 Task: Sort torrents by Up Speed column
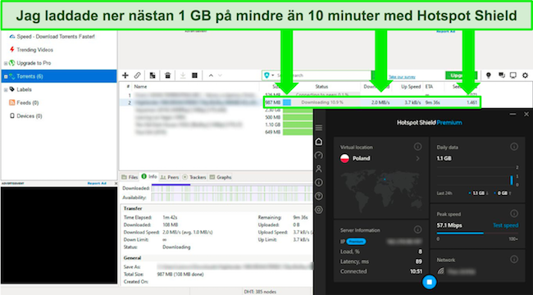tap(411, 87)
